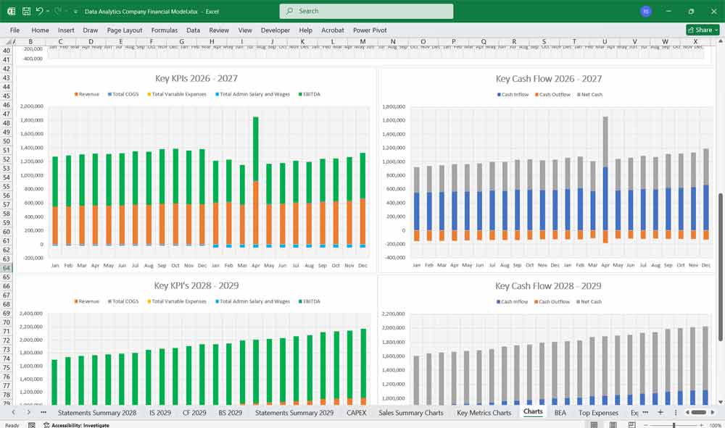Open the Redo dropdown arrow
The width and height of the screenshot is (725, 428).
click(x=64, y=11)
